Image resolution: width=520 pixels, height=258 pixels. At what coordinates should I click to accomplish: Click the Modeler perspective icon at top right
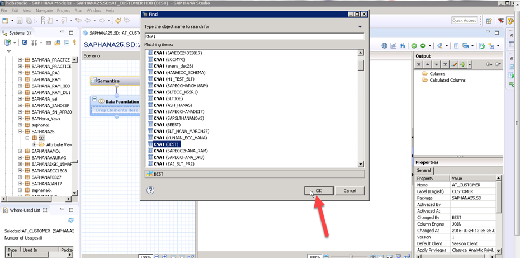[510, 21]
